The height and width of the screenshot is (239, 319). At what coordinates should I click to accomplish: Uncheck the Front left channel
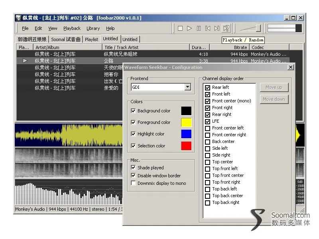point(207,94)
